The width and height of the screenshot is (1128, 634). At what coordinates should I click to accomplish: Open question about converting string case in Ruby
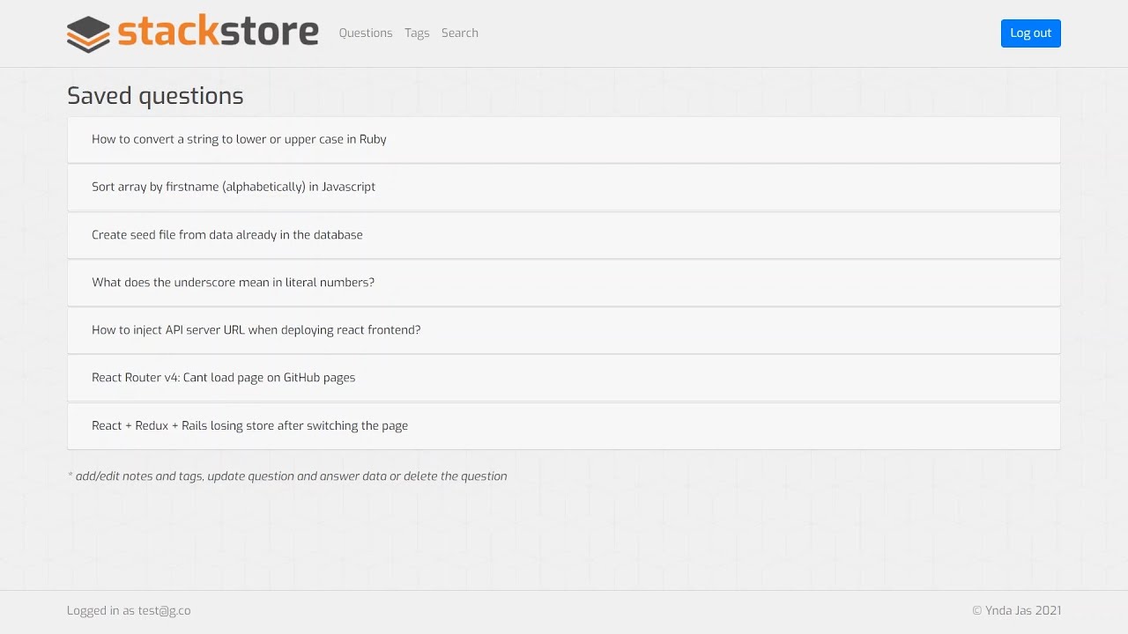click(x=564, y=139)
